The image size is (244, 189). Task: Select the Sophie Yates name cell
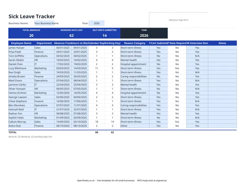point(21,117)
